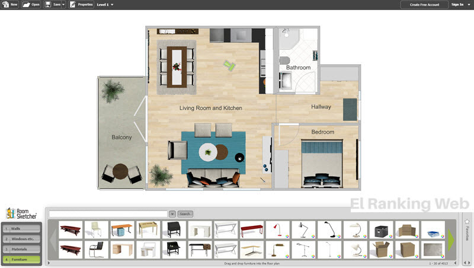Click the RoomSketcher logo
Screen dimensions: 474x268
(21, 213)
